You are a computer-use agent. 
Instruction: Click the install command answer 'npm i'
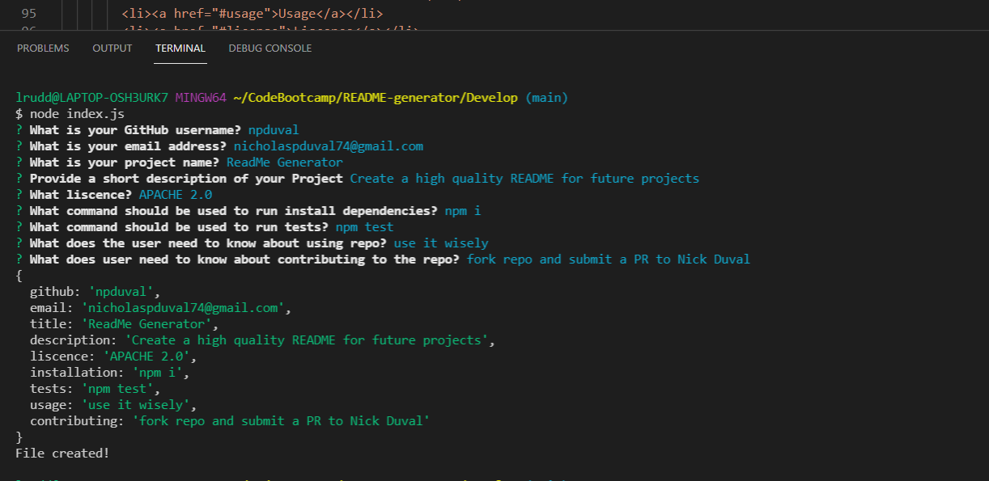pos(463,211)
